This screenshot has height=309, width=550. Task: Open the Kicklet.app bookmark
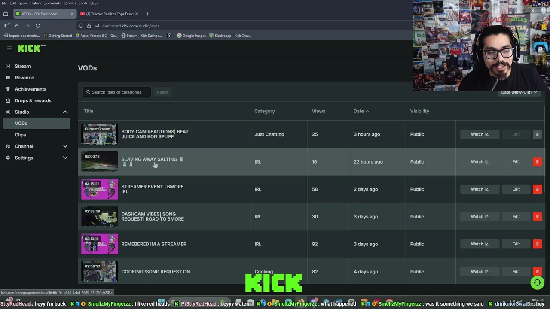coord(230,36)
